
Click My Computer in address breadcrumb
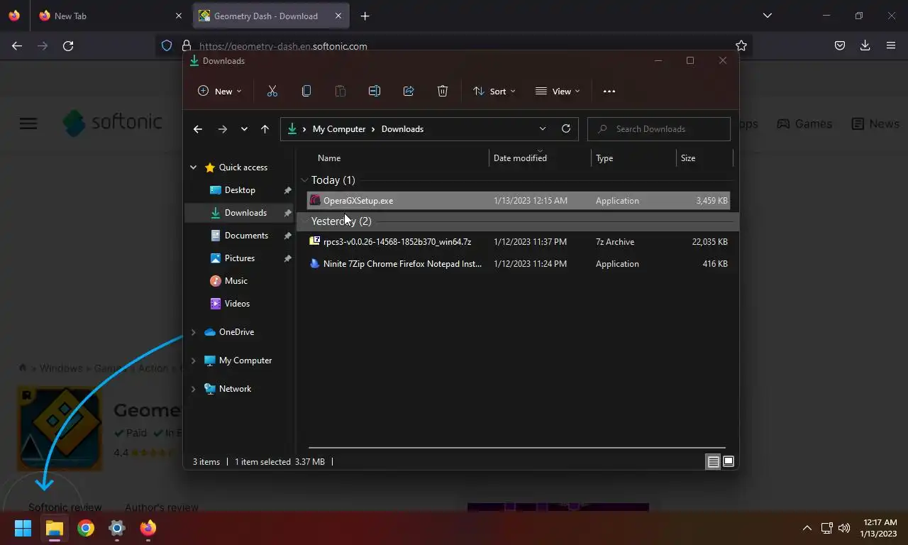[x=339, y=129]
